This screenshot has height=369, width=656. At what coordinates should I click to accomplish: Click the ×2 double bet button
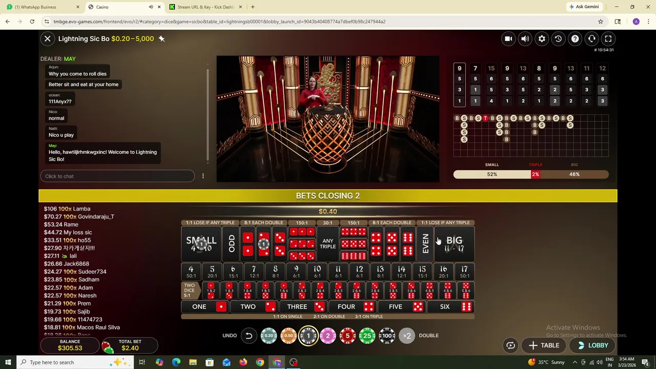click(x=407, y=336)
